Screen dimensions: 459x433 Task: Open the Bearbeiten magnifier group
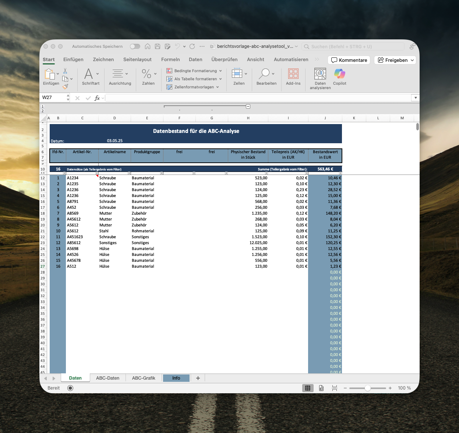pos(266,77)
